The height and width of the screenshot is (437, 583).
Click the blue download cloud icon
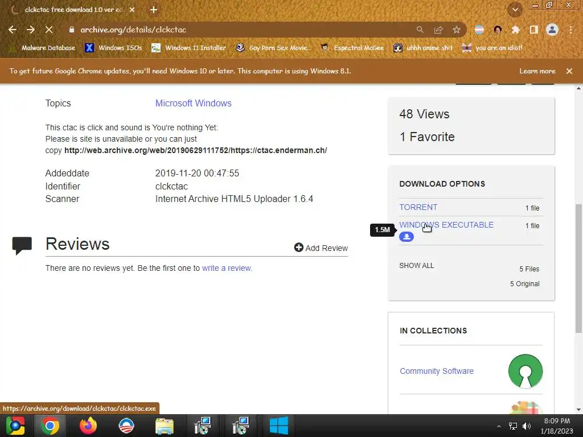pos(407,237)
